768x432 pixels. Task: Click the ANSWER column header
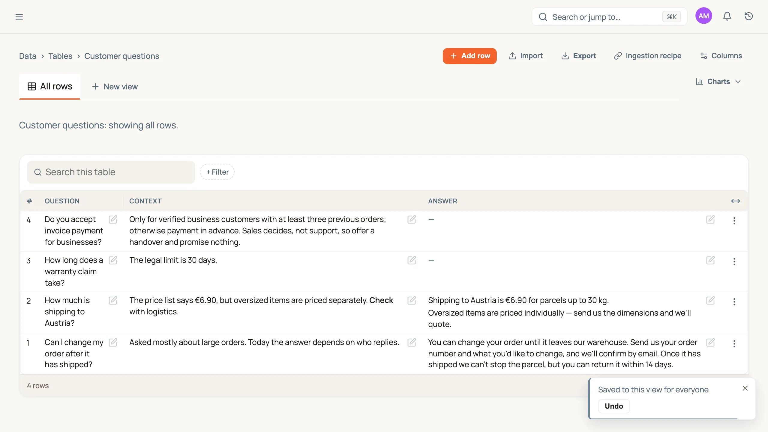[x=442, y=201]
